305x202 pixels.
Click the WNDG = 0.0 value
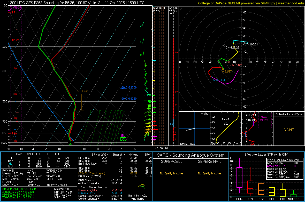tap(54, 171)
